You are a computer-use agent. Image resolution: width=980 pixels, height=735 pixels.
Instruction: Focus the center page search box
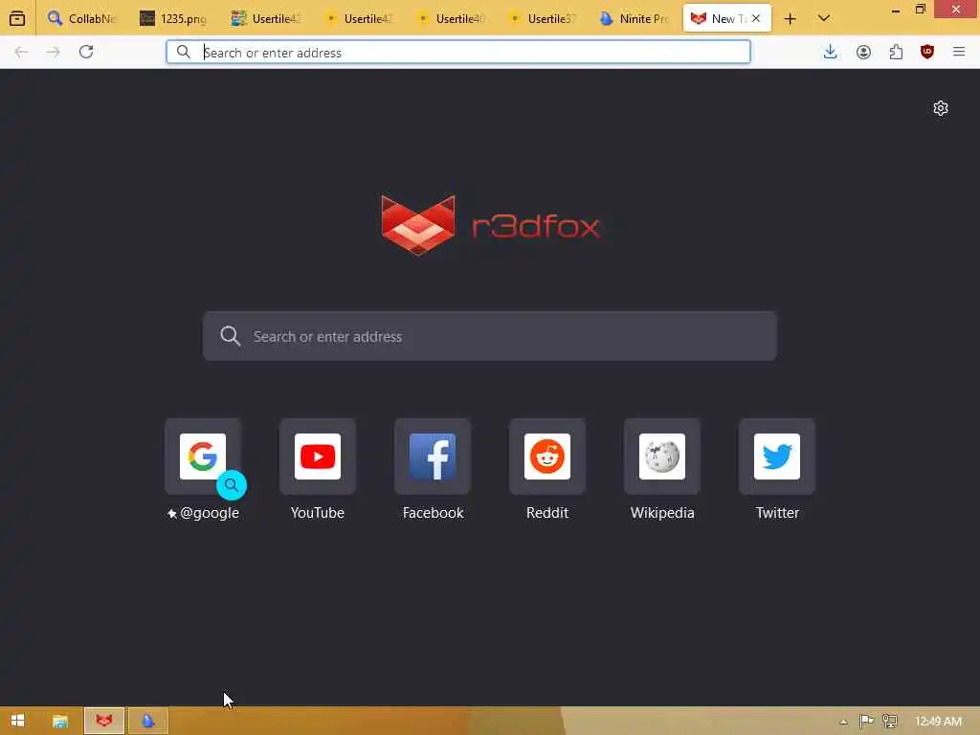pos(490,336)
